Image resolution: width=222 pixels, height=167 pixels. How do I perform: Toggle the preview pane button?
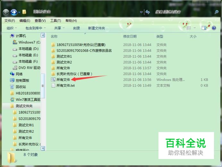click(x=204, y=28)
